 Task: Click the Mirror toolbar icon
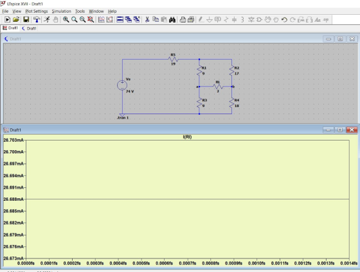309,20
